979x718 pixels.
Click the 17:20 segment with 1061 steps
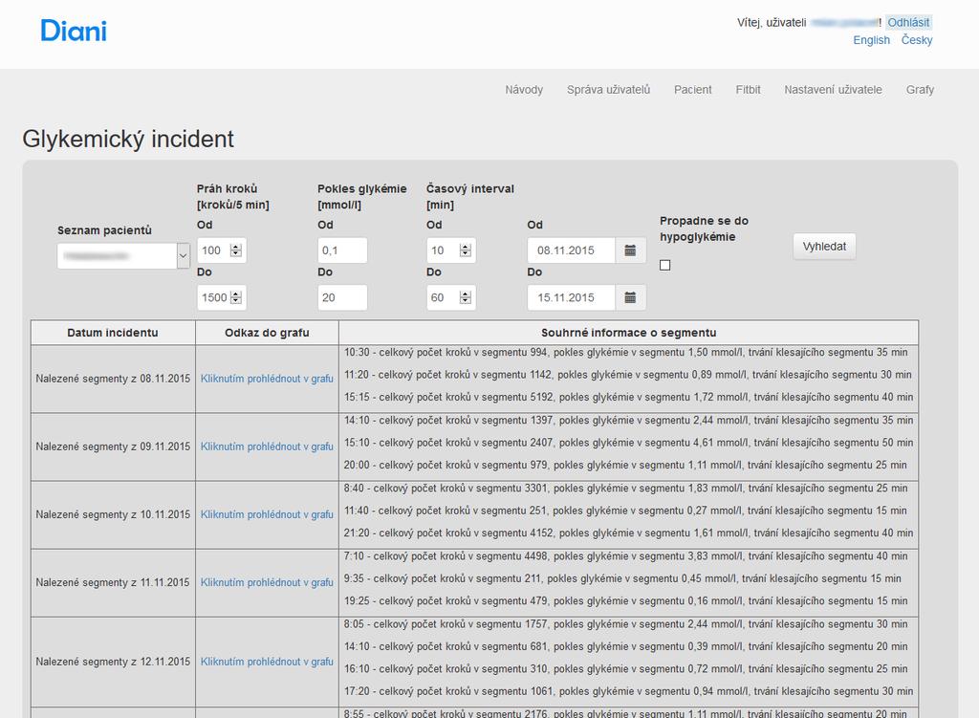629,692
